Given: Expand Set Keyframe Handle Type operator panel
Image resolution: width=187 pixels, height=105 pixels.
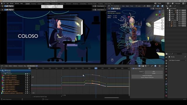Looking at the screenshot, I should point(33,97).
